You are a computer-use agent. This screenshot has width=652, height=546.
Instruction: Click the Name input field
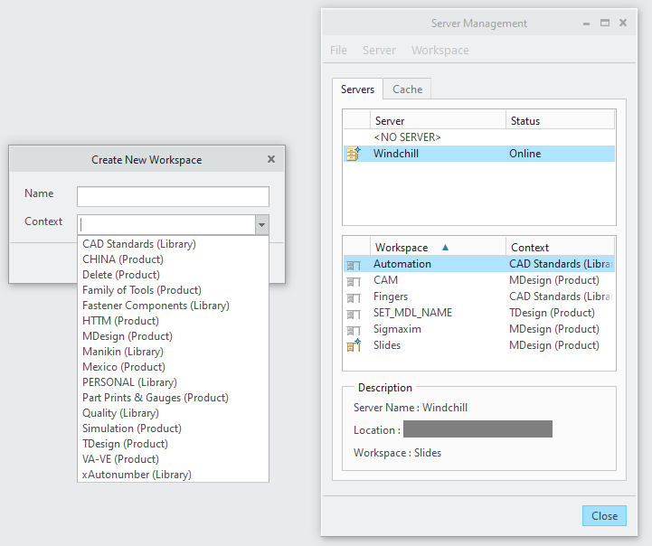[x=173, y=196]
